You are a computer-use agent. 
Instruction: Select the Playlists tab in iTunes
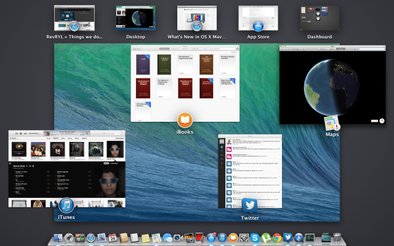click(x=84, y=138)
